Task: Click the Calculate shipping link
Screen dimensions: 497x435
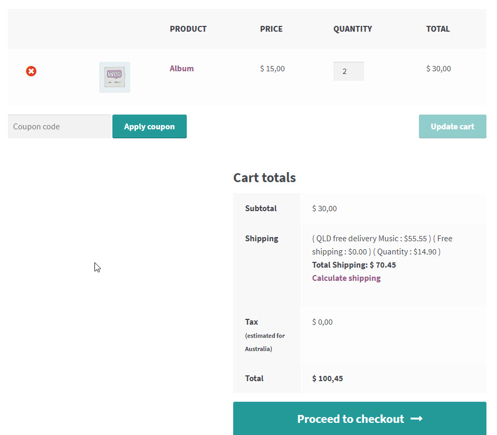Action: (346, 278)
